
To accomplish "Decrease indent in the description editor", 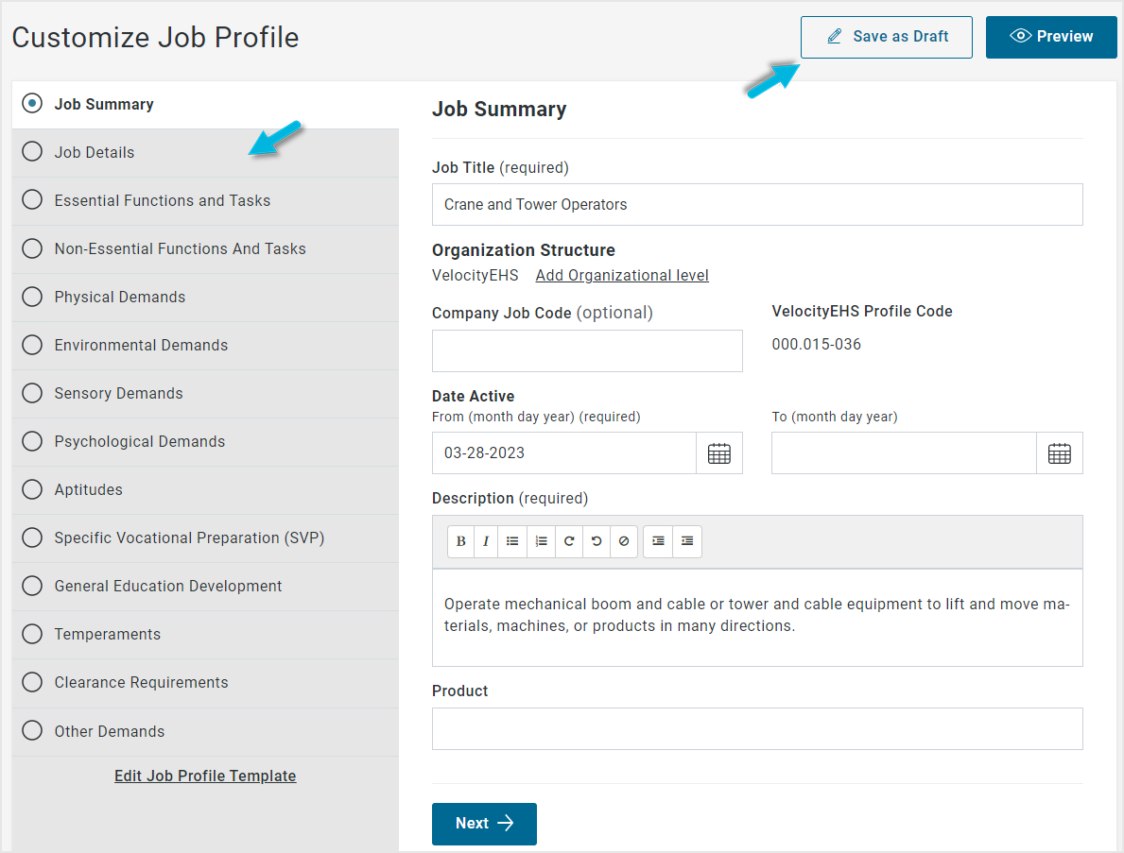I will pos(686,540).
